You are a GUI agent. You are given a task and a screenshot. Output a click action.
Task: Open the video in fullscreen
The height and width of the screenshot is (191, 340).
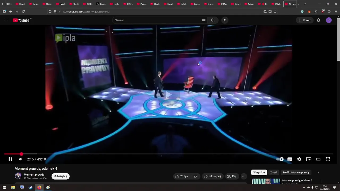[328, 159]
